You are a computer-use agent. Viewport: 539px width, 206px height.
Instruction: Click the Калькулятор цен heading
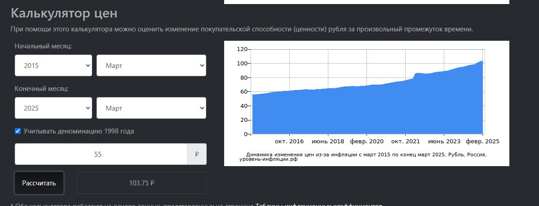pos(64,13)
